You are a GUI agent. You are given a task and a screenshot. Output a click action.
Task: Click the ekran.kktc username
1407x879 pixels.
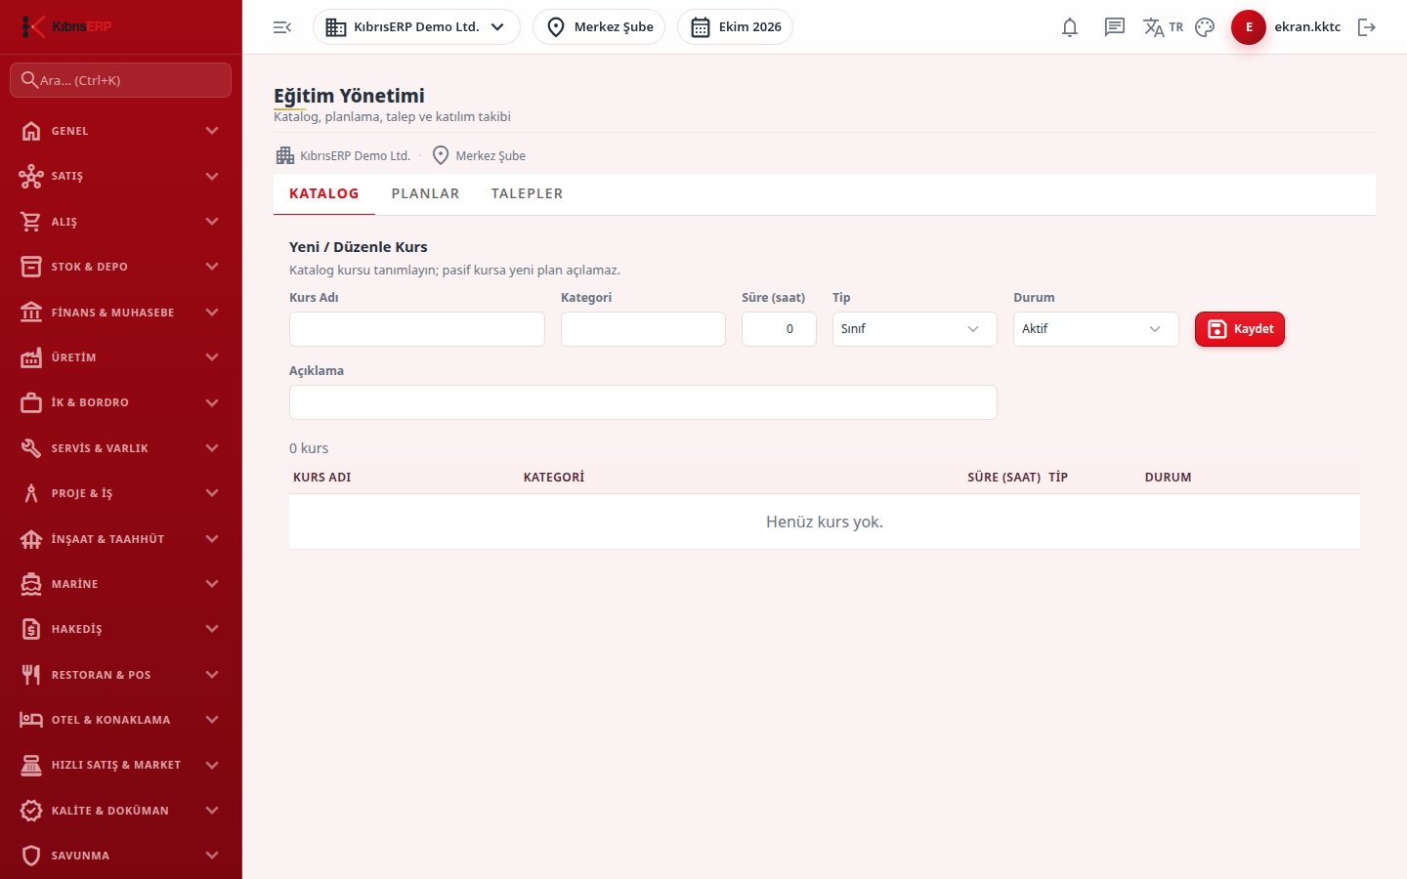click(1307, 27)
